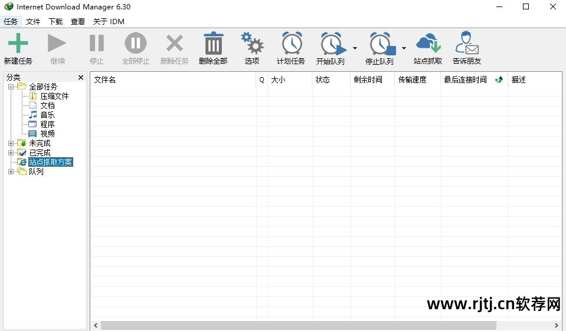Open 选项 gears settings icon
The height and width of the screenshot is (331, 566).
(252, 43)
